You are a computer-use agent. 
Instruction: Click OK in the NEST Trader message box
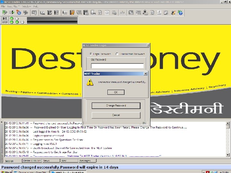coord(116,92)
